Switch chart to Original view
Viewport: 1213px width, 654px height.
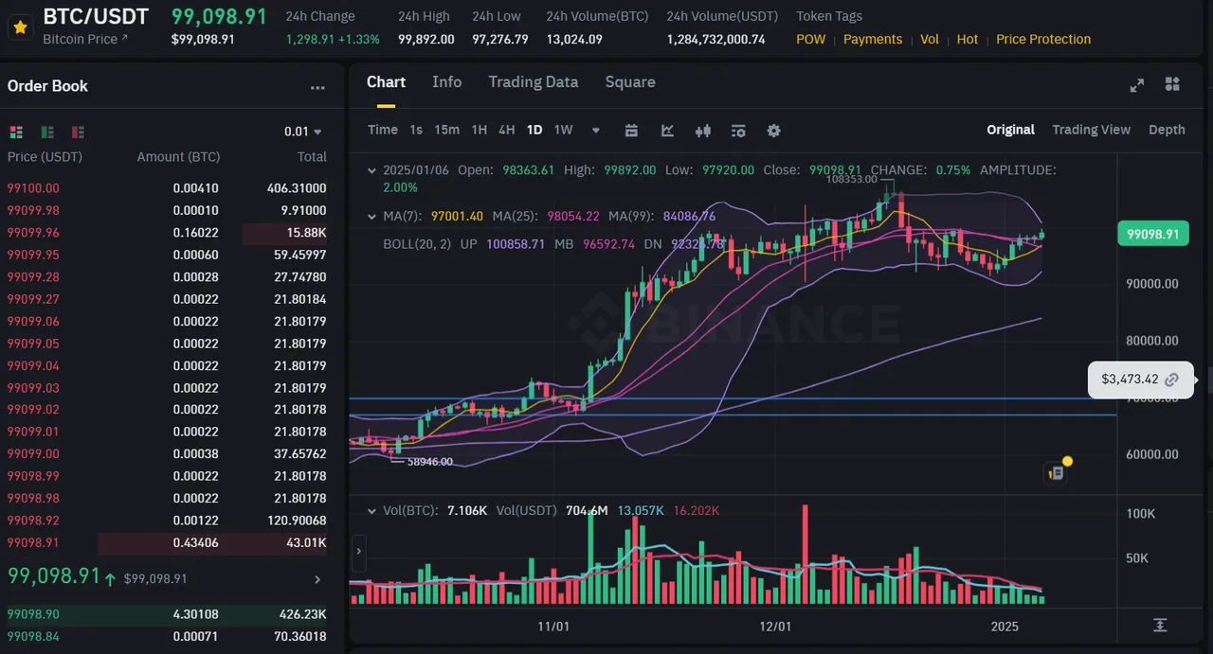point(1010,130)
